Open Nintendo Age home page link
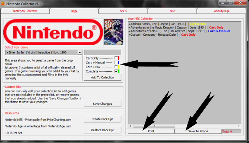The image size is (249, 143). tap(38, 126)
